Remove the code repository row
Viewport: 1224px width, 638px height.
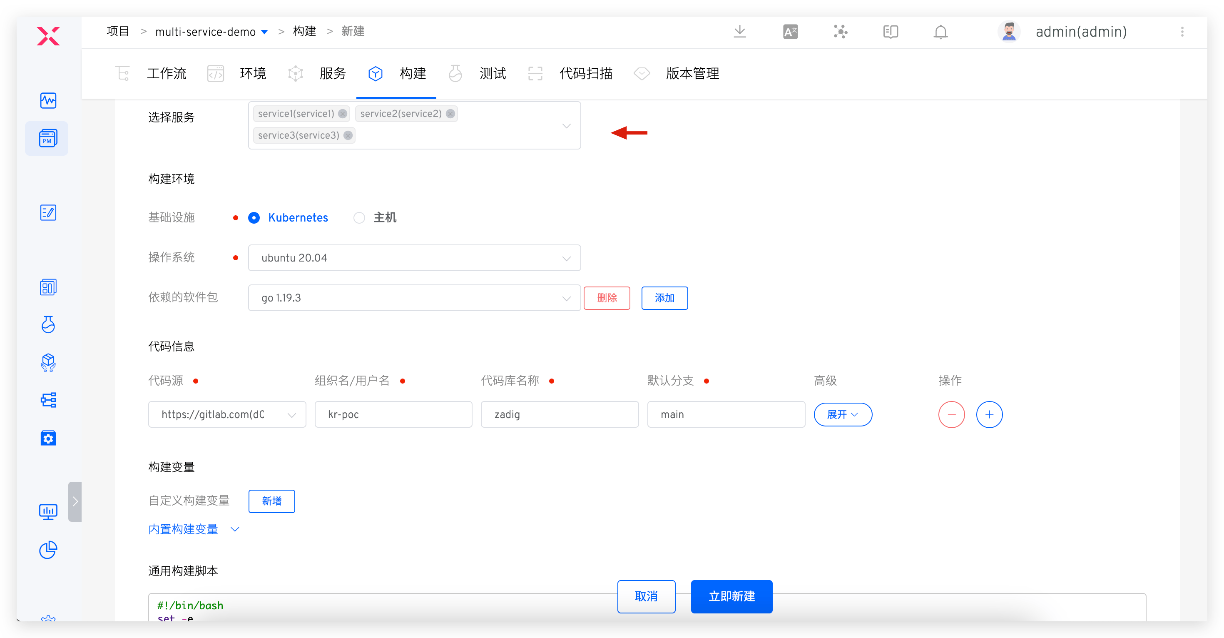click(x=951, y=414)
